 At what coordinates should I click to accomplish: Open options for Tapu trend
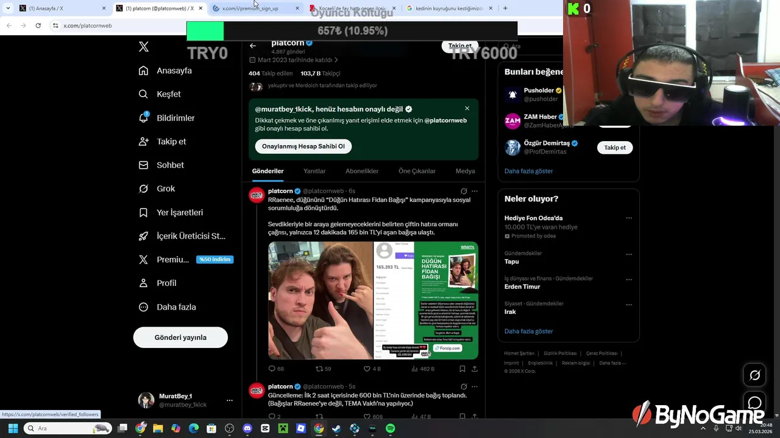click(629, 254)
